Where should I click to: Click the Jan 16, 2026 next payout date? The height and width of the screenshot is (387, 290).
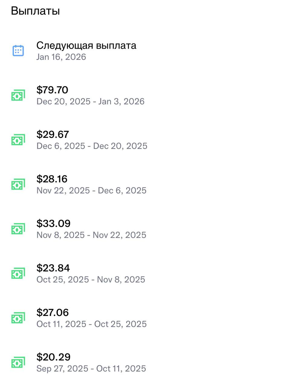tap(61, 57)
